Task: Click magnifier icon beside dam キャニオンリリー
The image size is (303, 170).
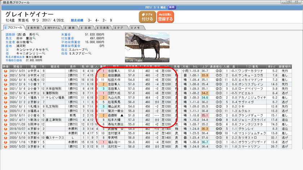Action: [x=44, y=53]
